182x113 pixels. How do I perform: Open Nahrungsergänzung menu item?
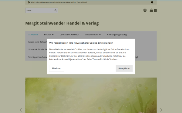117,34
